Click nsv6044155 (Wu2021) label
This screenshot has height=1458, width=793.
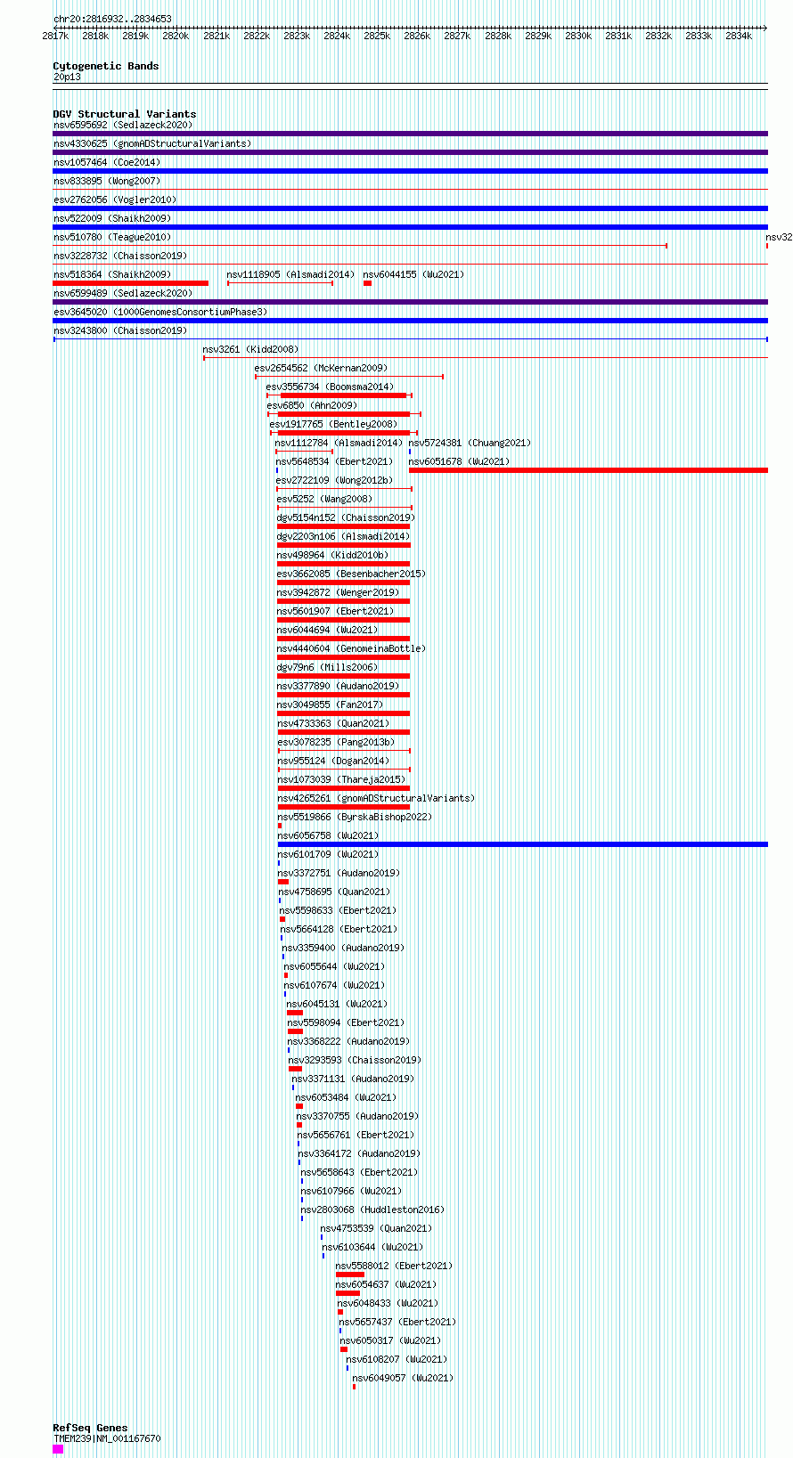(413, 274)
